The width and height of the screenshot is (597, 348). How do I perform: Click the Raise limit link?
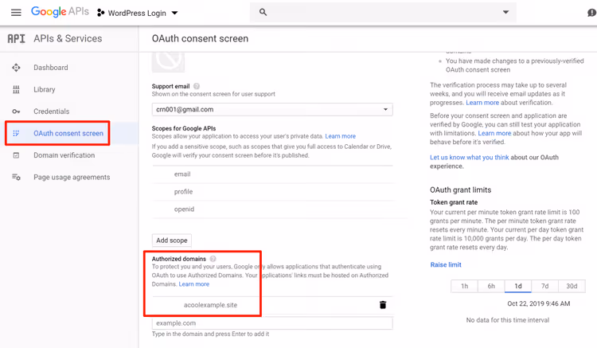click(446, 264)
